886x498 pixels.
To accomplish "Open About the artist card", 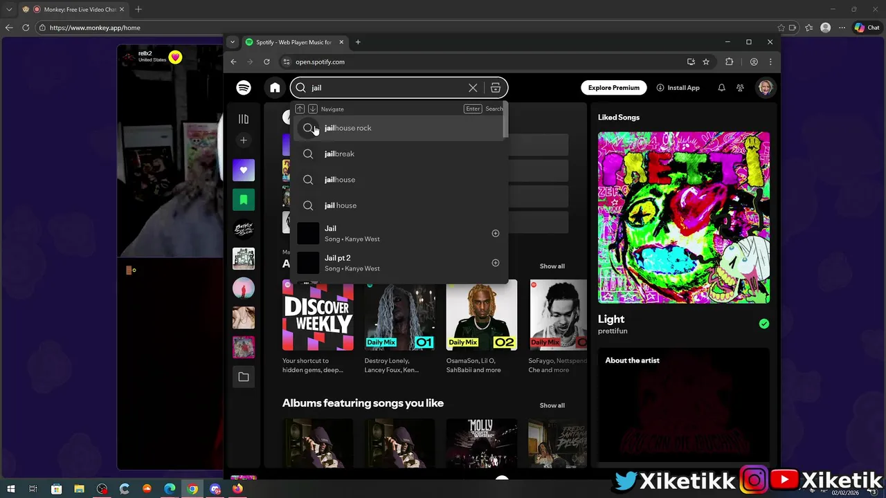I will [x=684, y=405].
